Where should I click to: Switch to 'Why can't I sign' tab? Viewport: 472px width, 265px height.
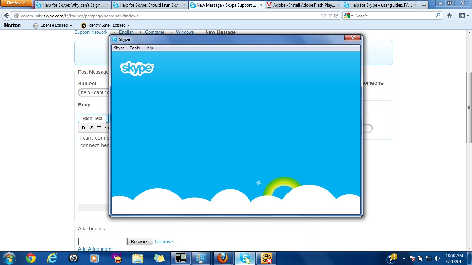pos(73,5)
